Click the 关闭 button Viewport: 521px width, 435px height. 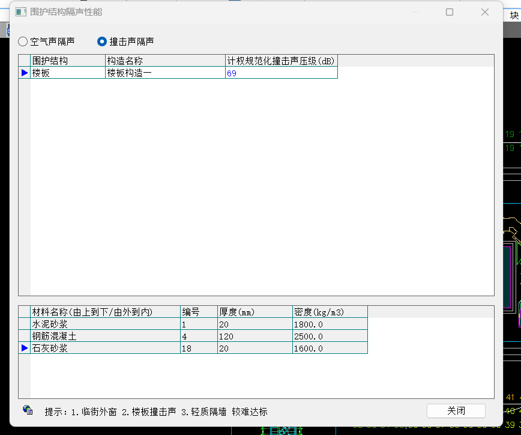tap(456, 411)
